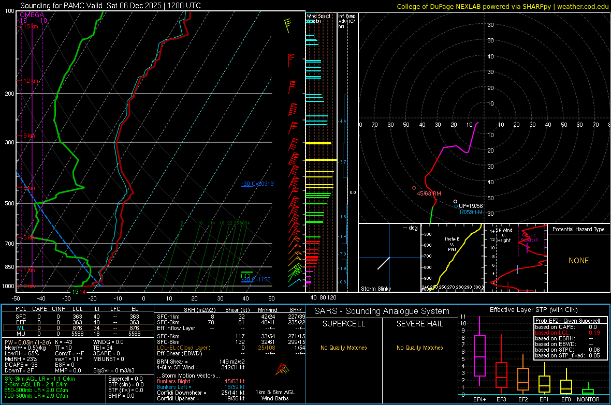Click the '9 km' height marker label
Screen dimensions: 611x405
29,136
